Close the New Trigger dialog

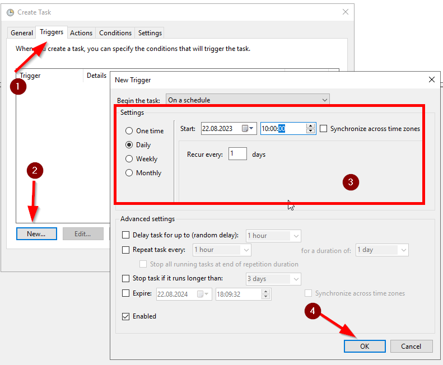tap(431, 80)
